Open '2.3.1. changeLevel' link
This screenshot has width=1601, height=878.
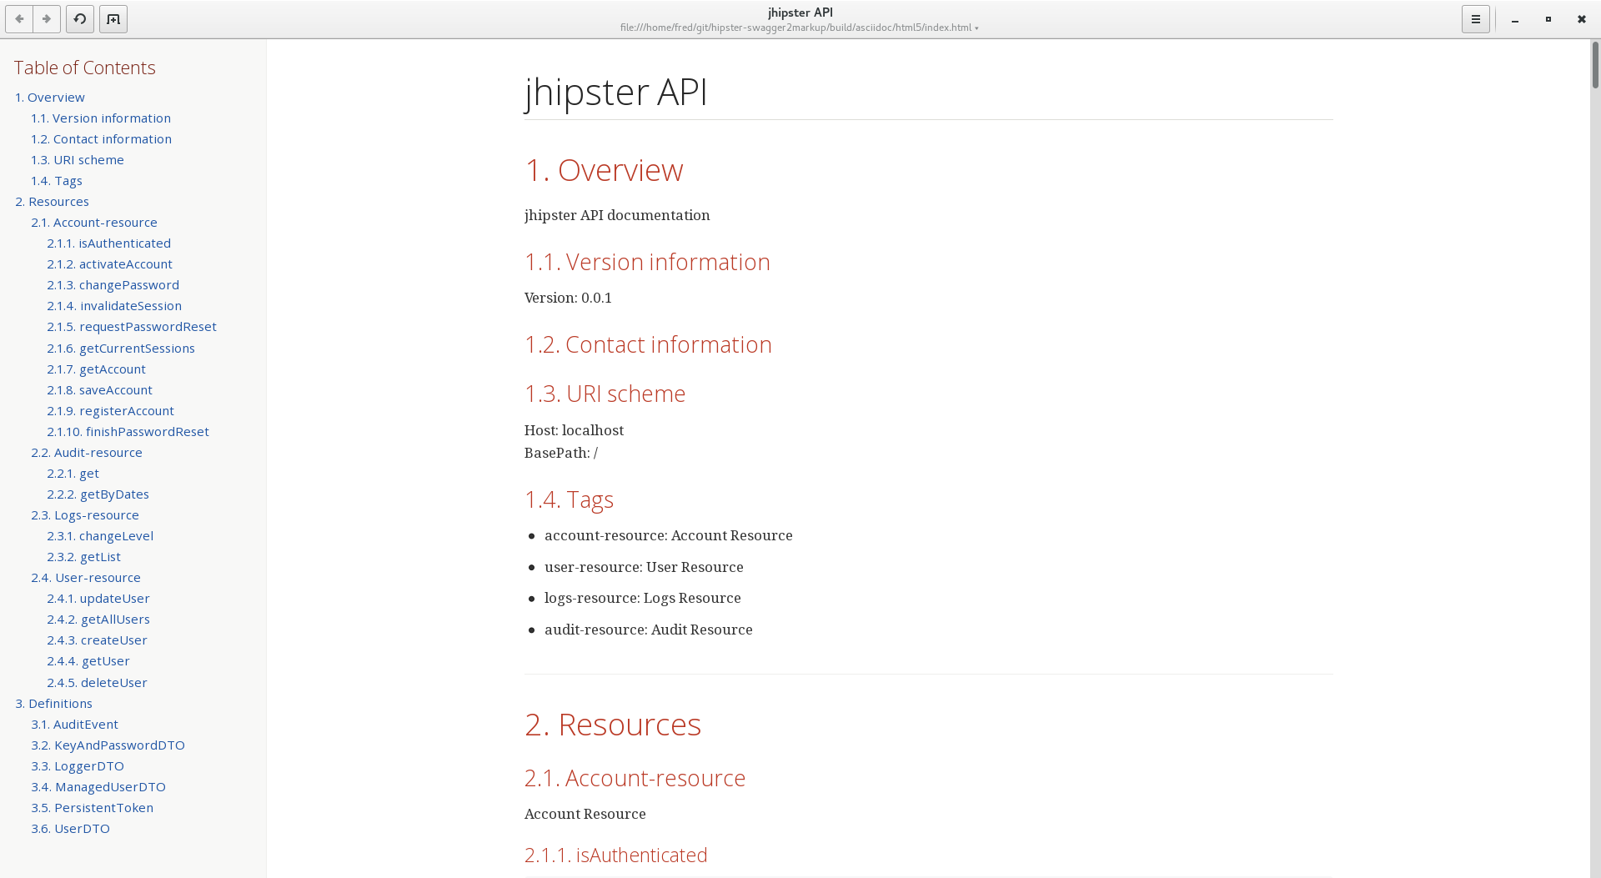[100, 535]
